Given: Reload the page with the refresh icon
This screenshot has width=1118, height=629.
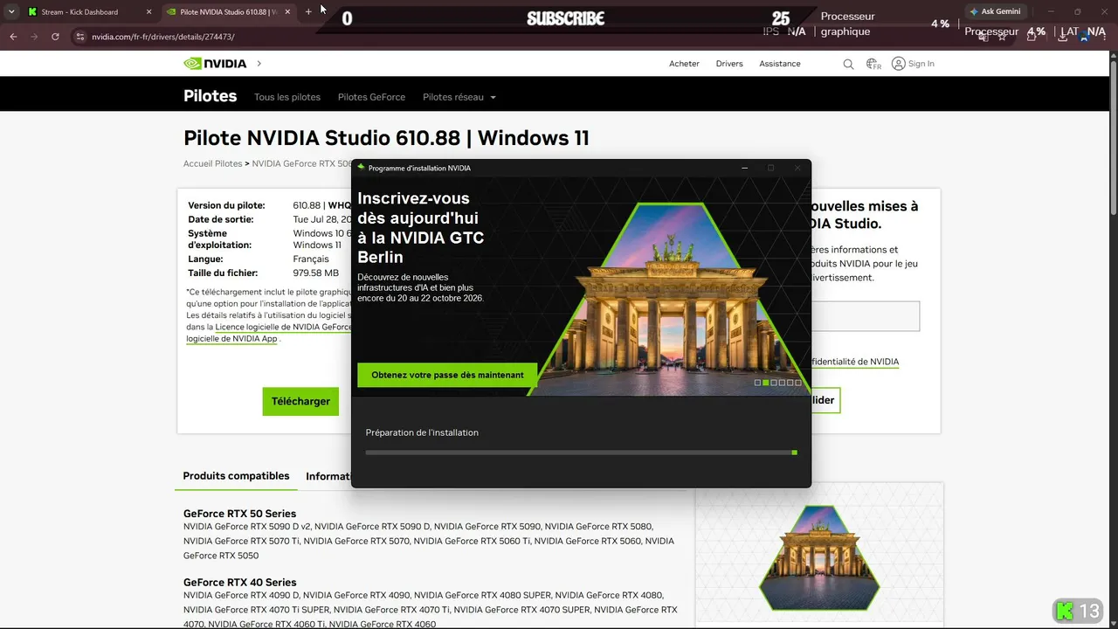Looking at the screenshot, I should click(55, 37).
